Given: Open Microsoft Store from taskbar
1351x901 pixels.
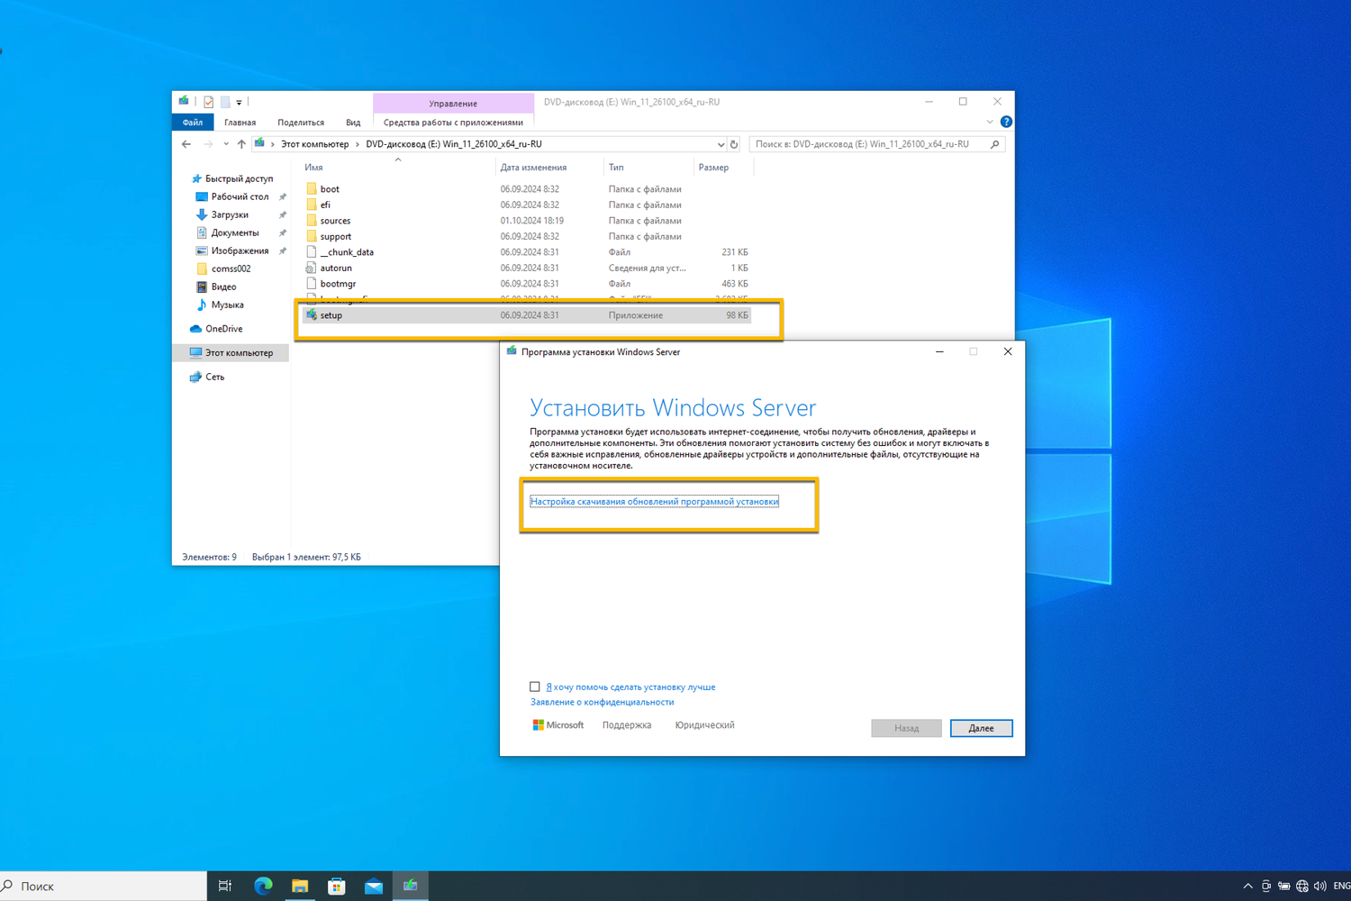Looking at the screenshot, I should [x=337, y=887].
